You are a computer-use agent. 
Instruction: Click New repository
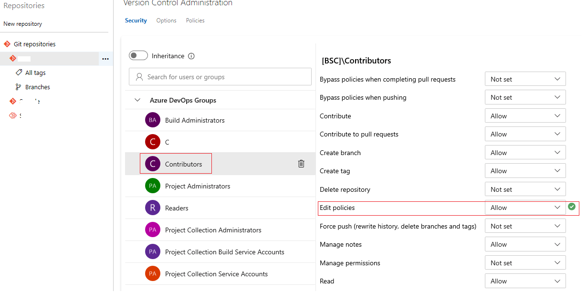click(x=23, y=24)
